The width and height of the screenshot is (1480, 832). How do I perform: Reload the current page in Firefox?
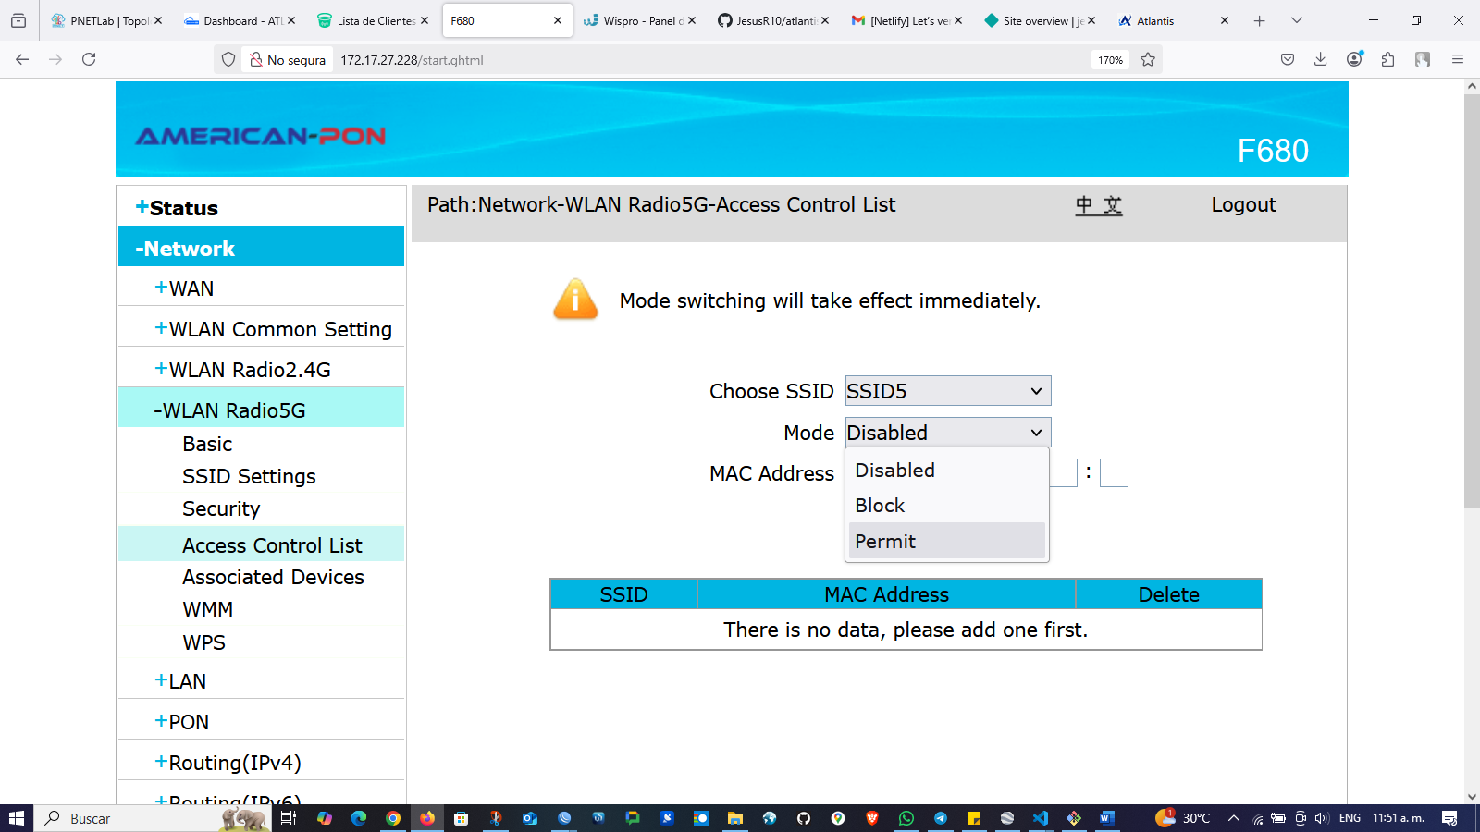(x=89, y=59)
